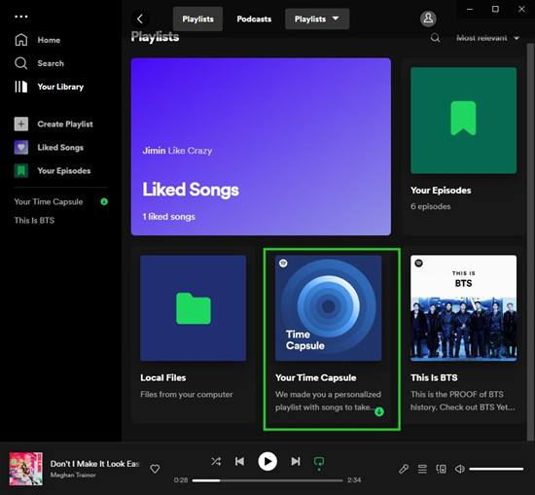The height and width of the screenshot is (495, 535).
Task: Click the Your Time Capsule title text
Action: coord(315,377)
